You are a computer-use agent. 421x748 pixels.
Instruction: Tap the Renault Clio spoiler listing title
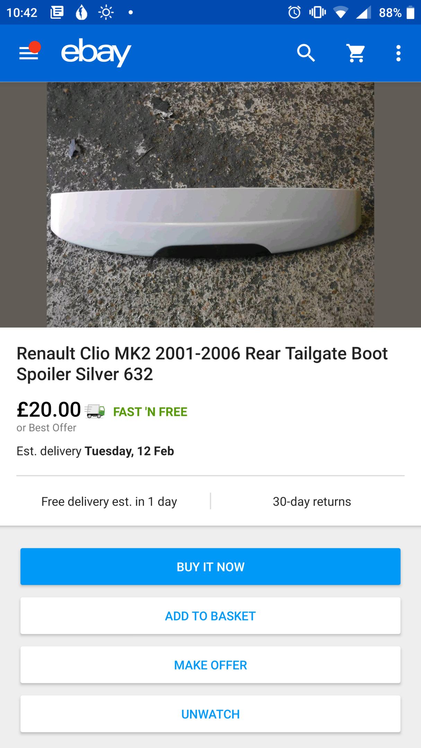(x=202, y=363)
